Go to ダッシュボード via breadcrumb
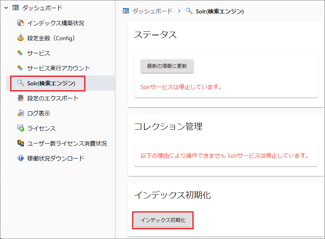325x239 pixels. 152,11
